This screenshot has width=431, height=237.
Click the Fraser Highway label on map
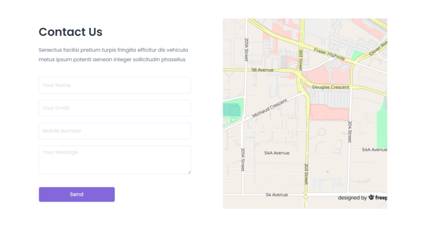tap(329, 54)
